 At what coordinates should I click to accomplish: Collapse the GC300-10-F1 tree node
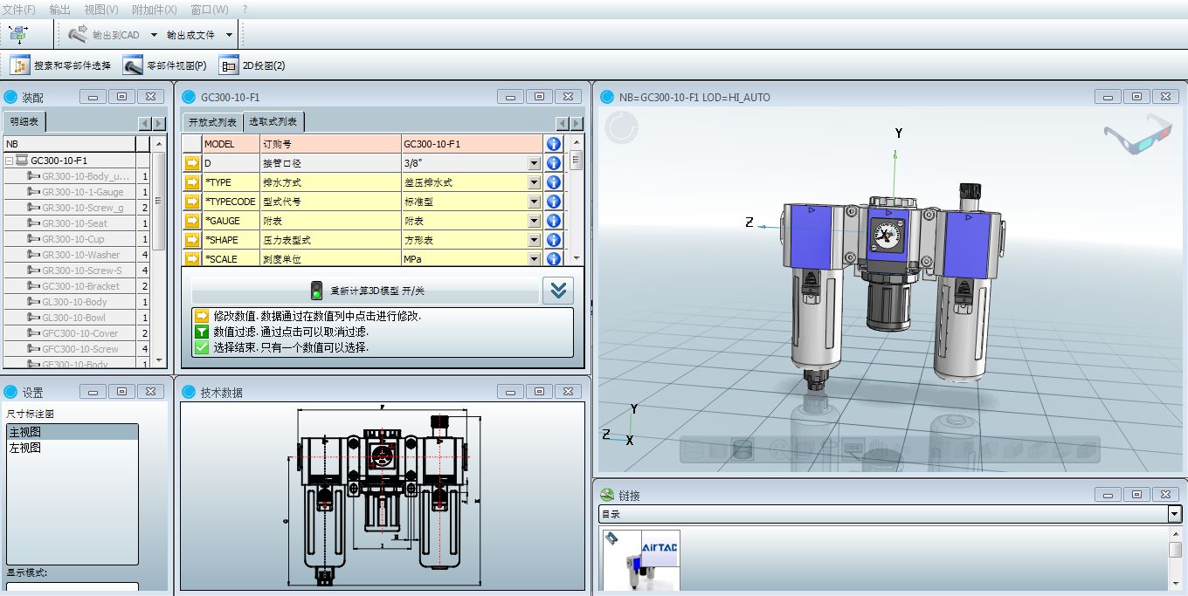point(10,161)
